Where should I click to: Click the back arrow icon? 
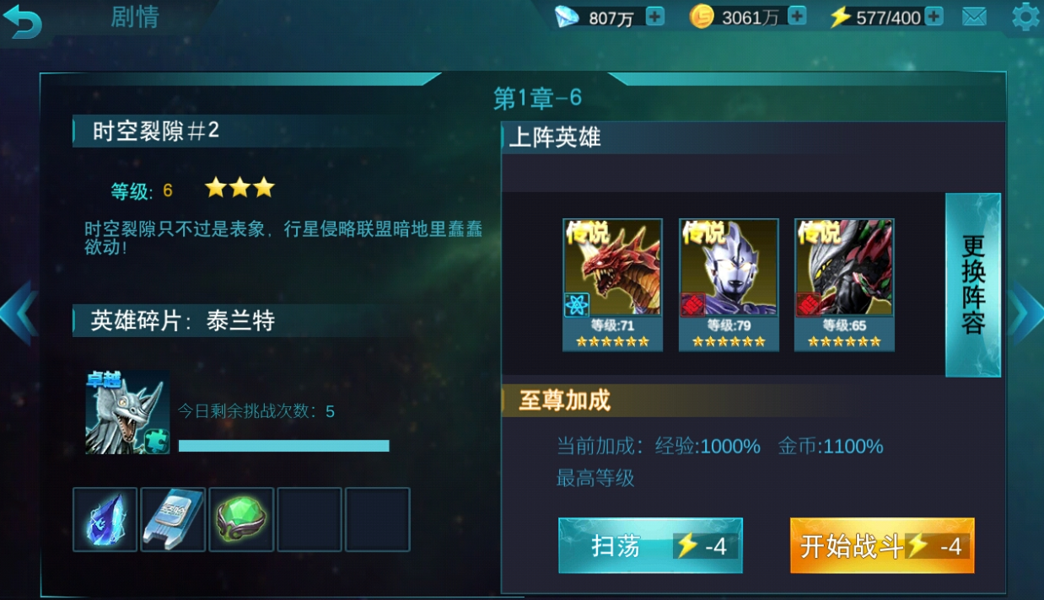click(x=22, y=20)
